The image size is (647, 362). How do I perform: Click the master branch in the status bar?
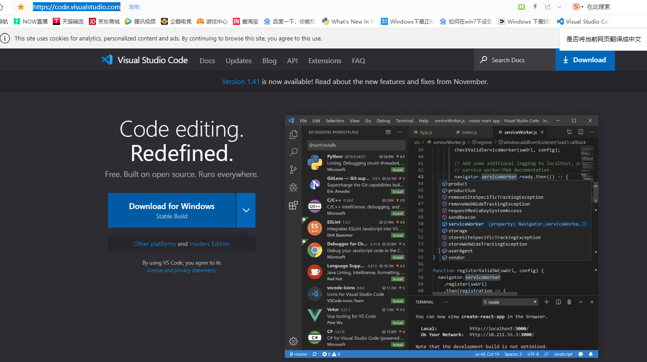pos(299,354)
